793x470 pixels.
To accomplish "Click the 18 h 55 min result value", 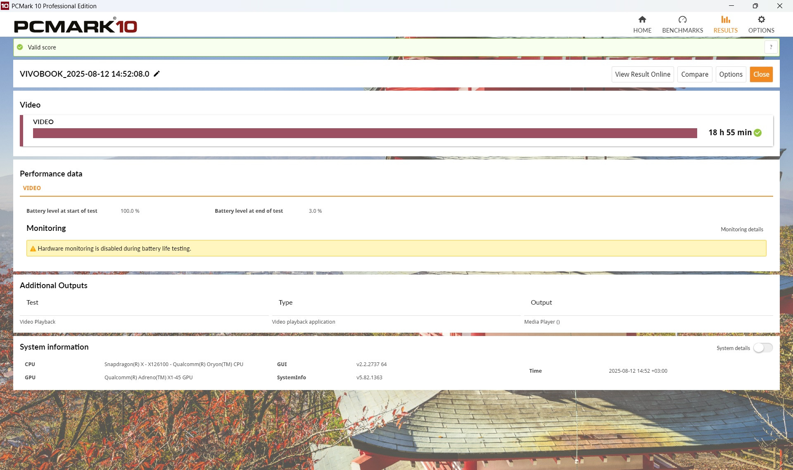I will pyautogui.click(x=730, y=132).
